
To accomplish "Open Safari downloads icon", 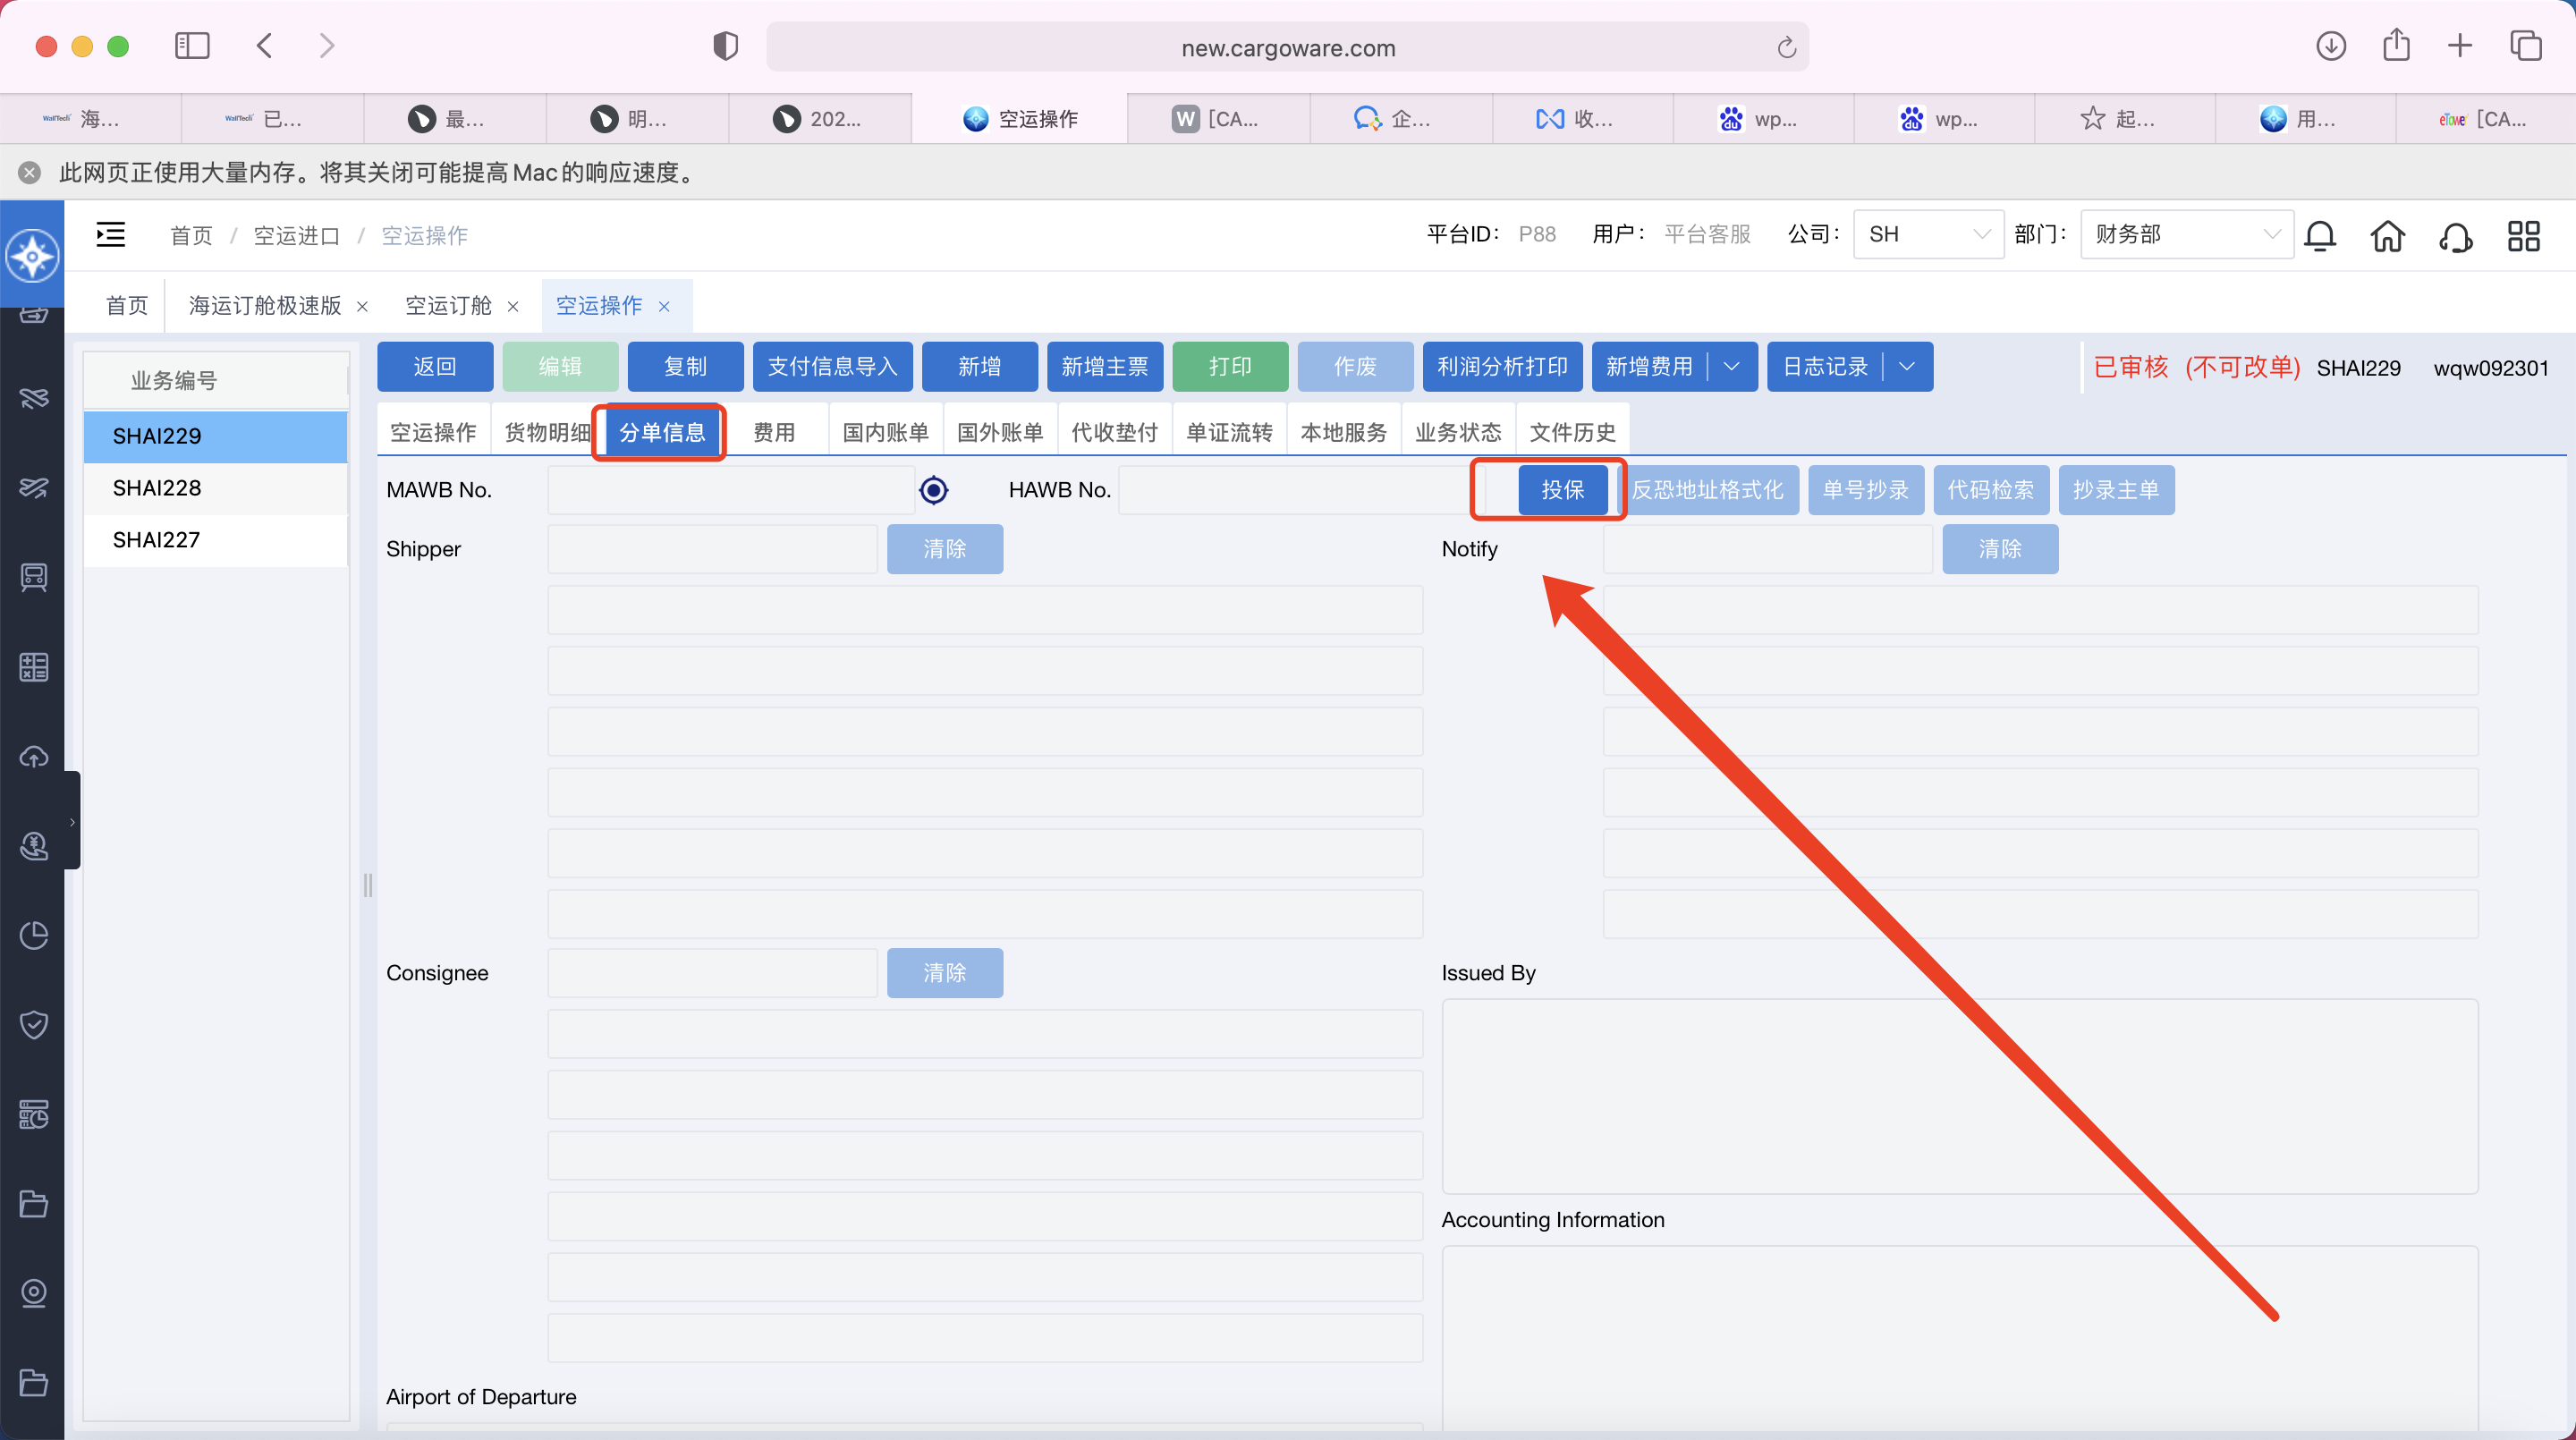I will click(2331, 46).
